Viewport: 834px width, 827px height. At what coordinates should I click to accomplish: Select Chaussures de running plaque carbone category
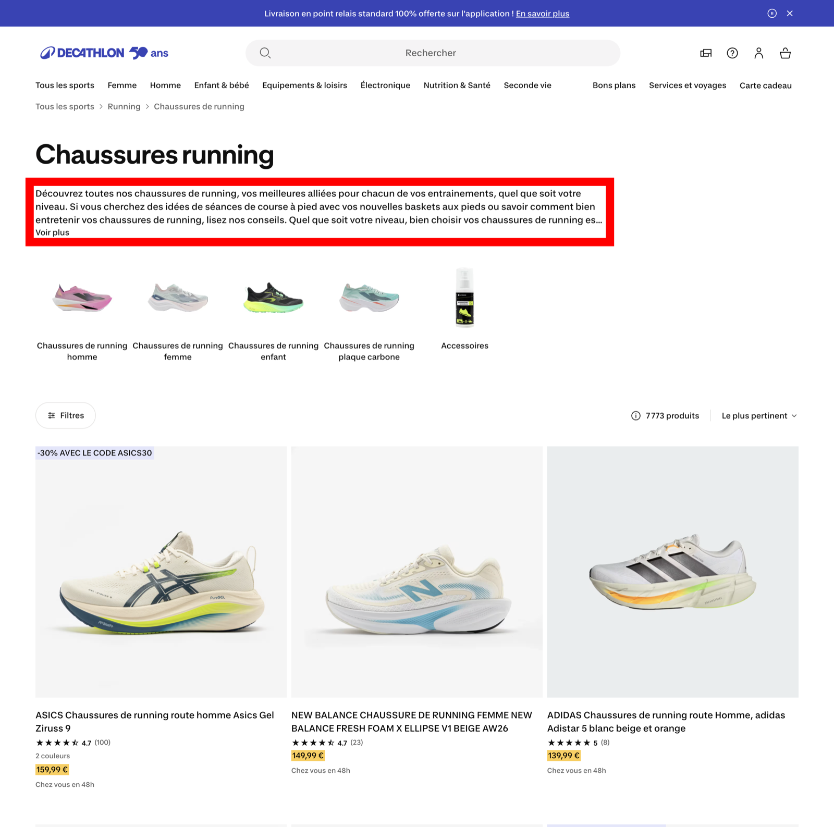click(369, 314)
